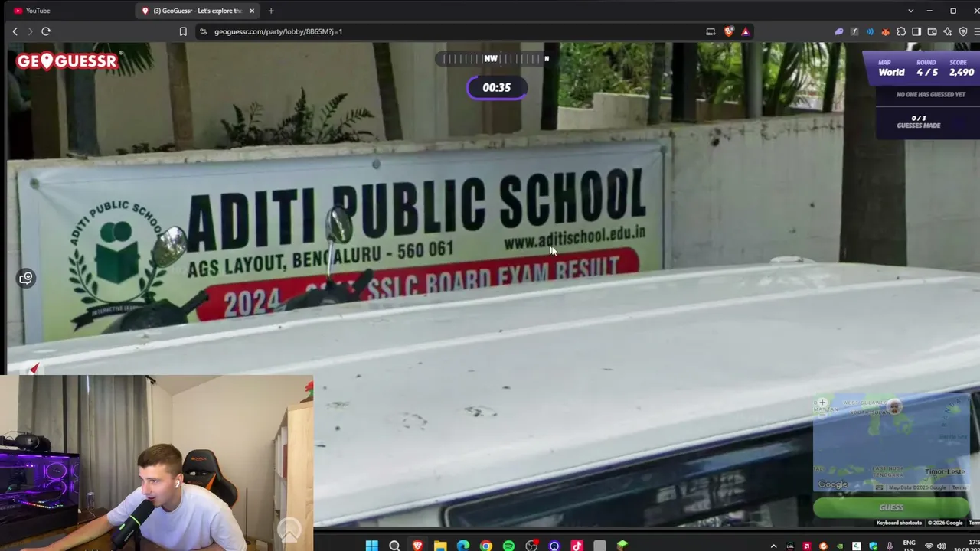
Task: Open a new browser tab
Action: pyautogui.click(x=271, y=11)
